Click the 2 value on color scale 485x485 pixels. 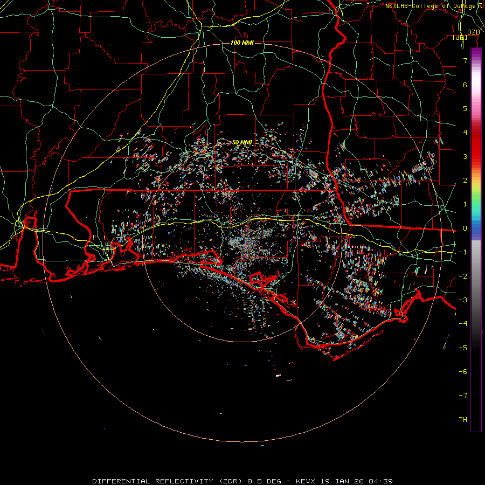[465, 181]
